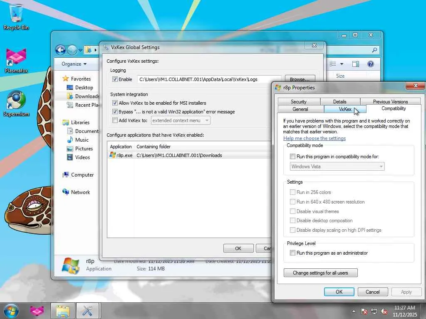
Task: Enable Run this program as an administrator
Action: 292,253
